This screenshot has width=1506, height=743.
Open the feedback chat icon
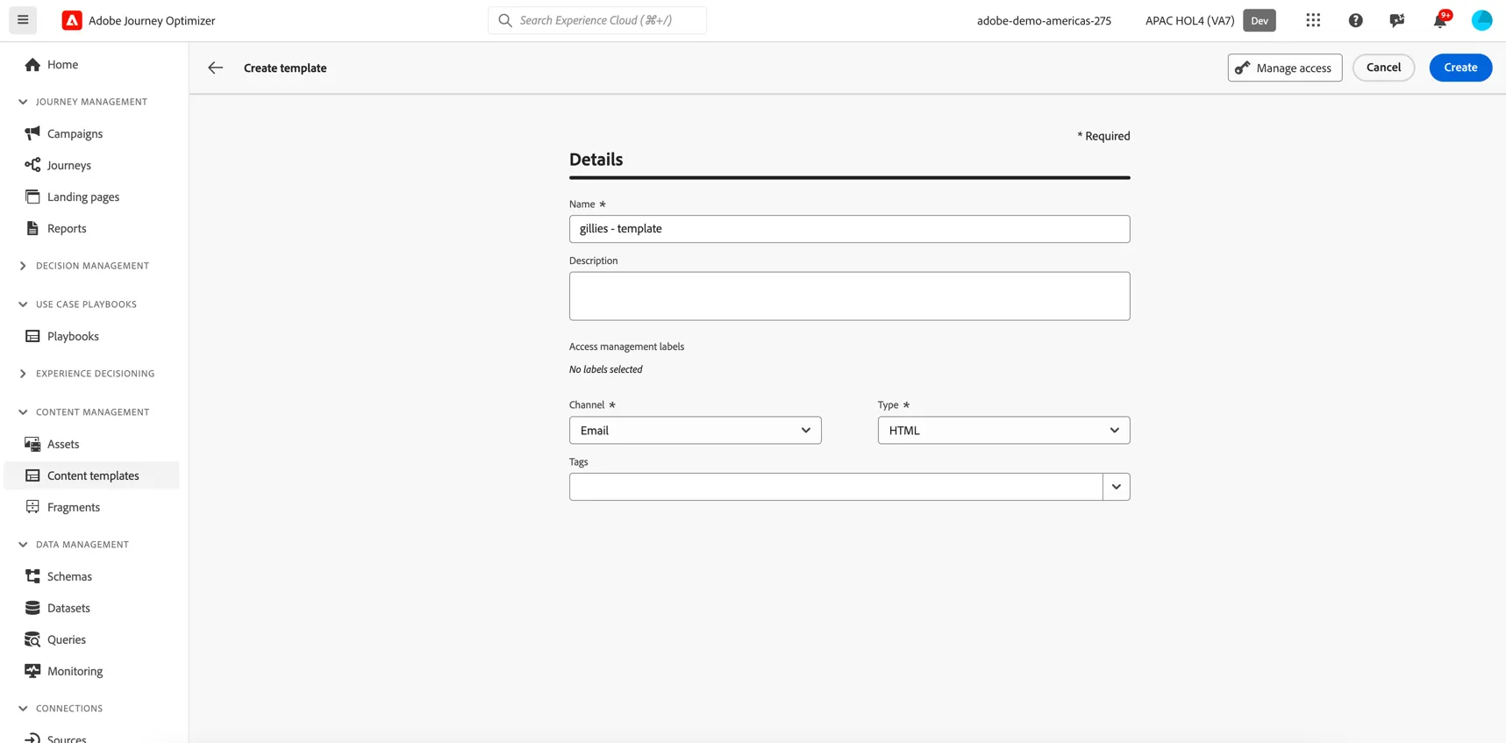coord(1397,20)
